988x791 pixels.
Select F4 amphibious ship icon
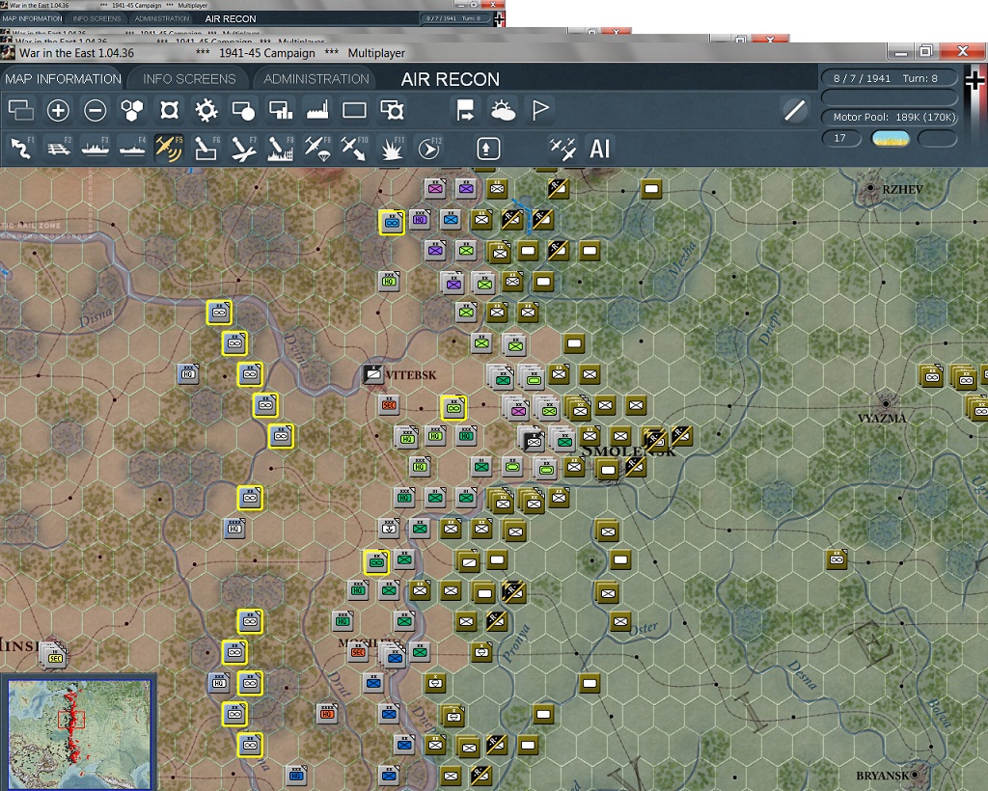132,149
